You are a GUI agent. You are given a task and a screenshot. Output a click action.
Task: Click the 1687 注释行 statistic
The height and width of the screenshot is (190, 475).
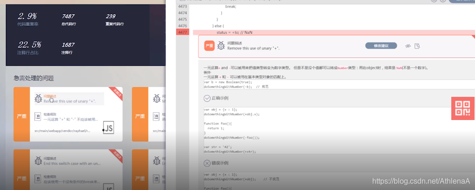point(68,48)
